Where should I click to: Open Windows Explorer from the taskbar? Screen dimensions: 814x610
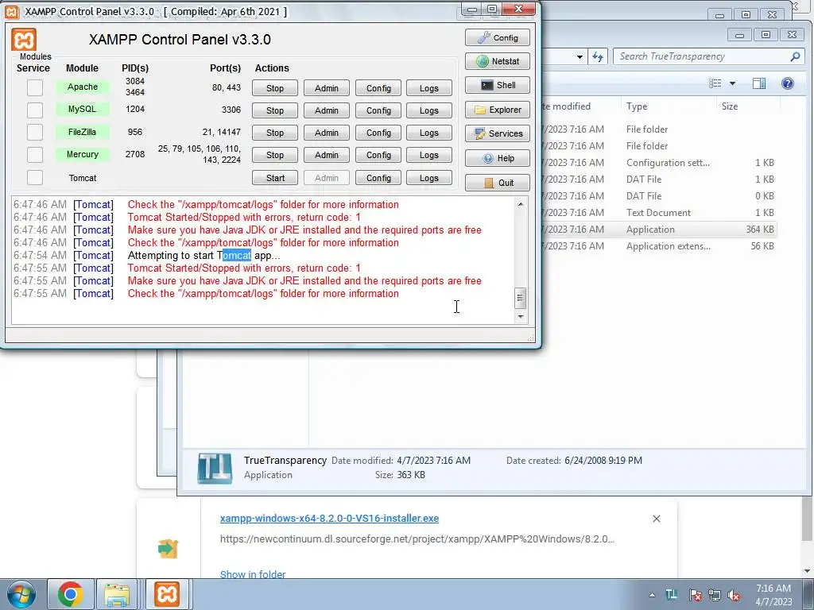click(x=117, y=594)
